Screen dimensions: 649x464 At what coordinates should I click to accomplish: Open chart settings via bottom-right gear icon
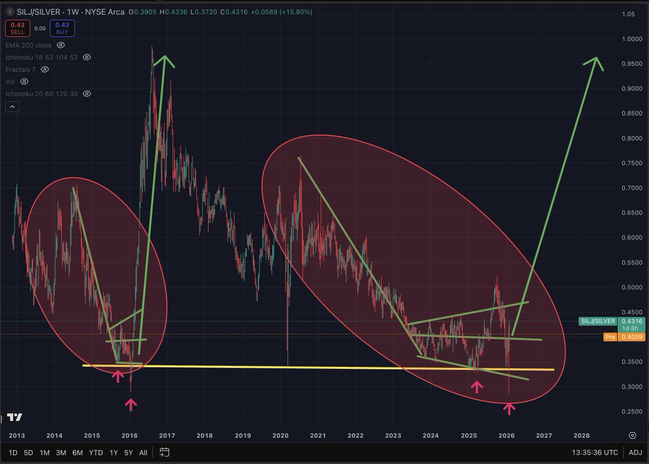coord(632,435)
